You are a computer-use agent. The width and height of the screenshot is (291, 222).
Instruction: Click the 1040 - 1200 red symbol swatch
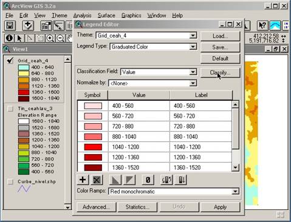[x=93, y=147]
